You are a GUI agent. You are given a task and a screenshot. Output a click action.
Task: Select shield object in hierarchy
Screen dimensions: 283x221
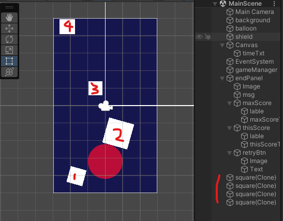pos(244,37)
